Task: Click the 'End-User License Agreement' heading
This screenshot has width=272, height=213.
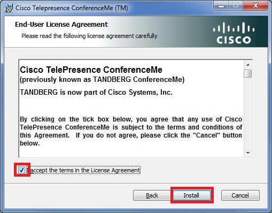Action: coord(61,25)
